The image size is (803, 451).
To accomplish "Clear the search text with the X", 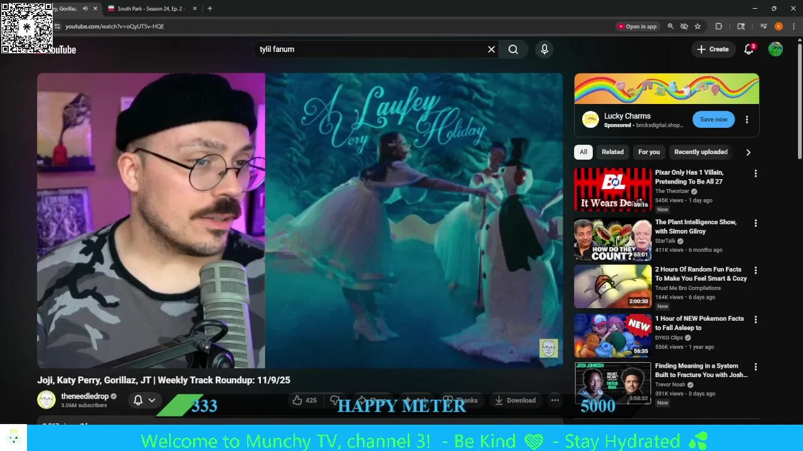I will (x=491, y=49).
